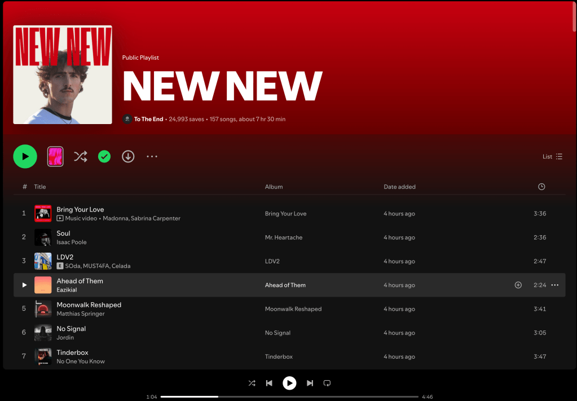The height and width of the screenshot is (401, 577).
Task: Open the SOda artist link
Action: pyautogui.click(x=73, y=266)
